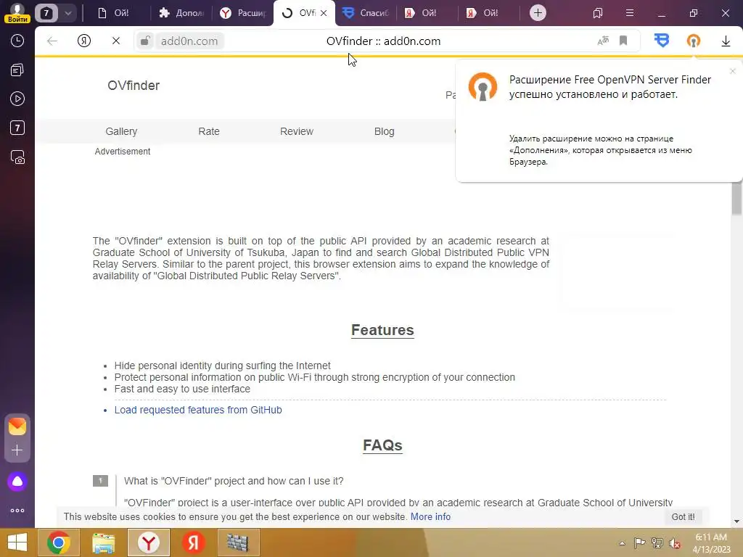Switch to the first Ой! tab
Viewport: 743px width, 557px height.
[115, 13]
